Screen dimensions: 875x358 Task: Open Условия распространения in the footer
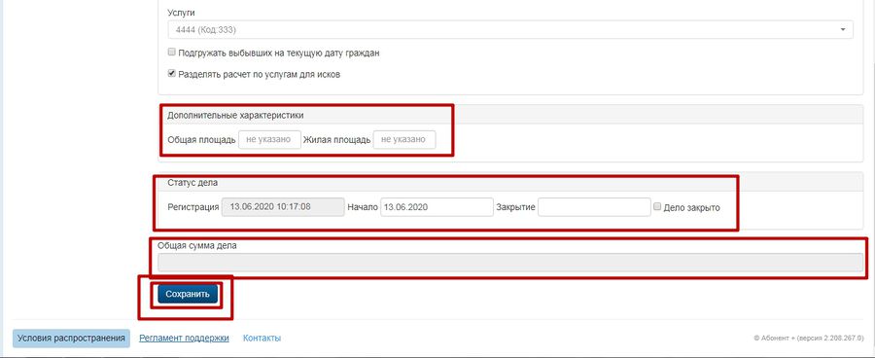(71, 339)
